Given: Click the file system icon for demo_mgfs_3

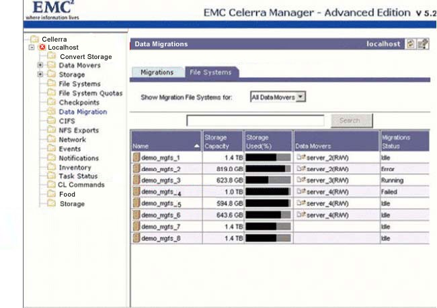Looking at the screenshot, I should tap(136, 180).
